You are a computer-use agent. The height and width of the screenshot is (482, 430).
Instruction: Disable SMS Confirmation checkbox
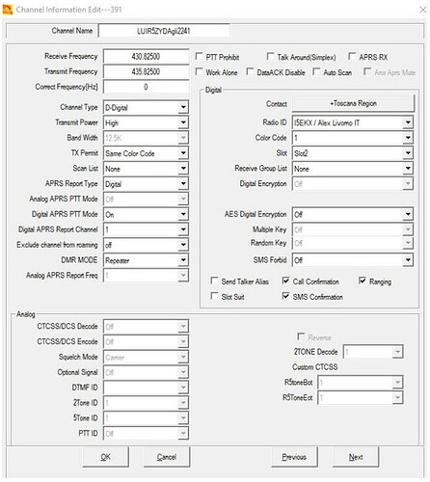click(285, 296)
